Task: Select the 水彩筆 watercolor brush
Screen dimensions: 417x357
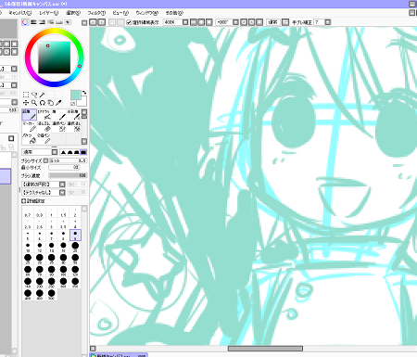Action: [74, 115]
